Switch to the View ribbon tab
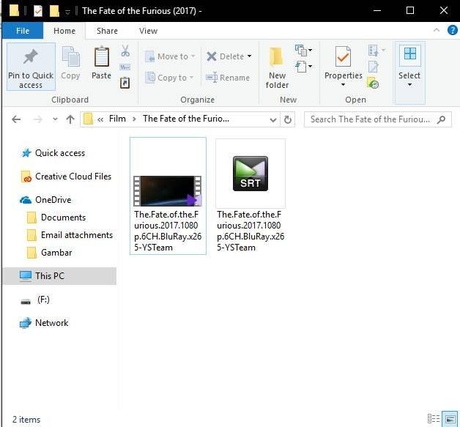 [148, 31]
